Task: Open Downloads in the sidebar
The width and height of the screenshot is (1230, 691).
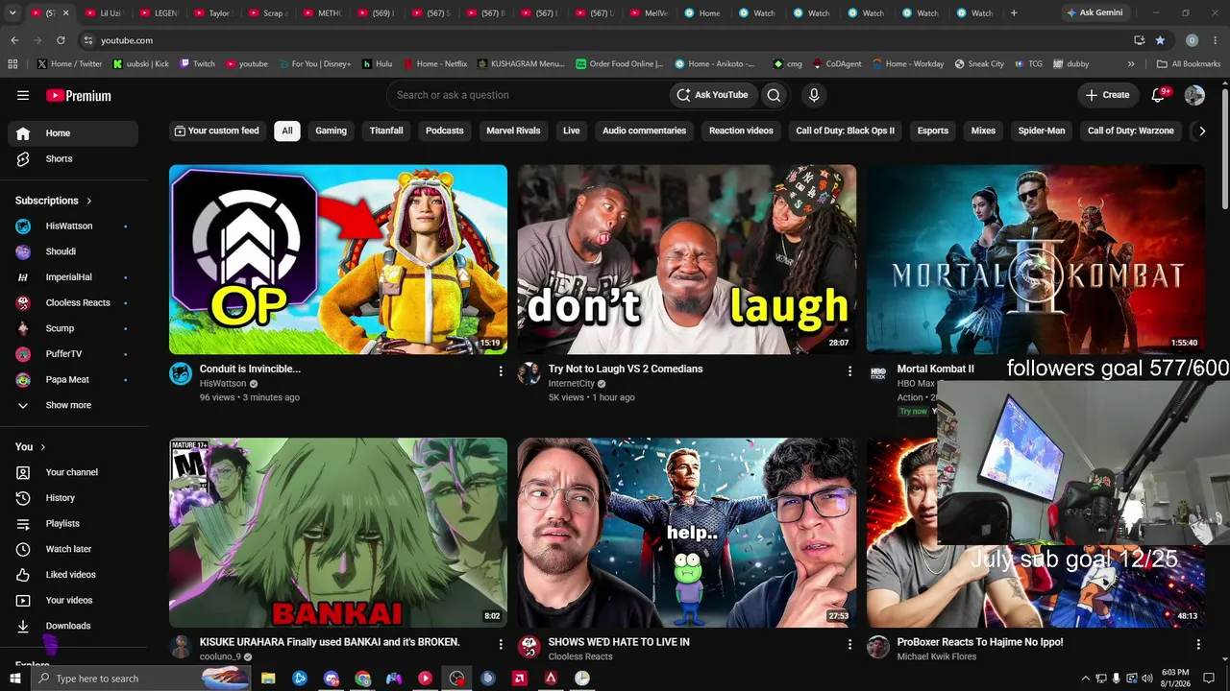Action: (73, 626)
